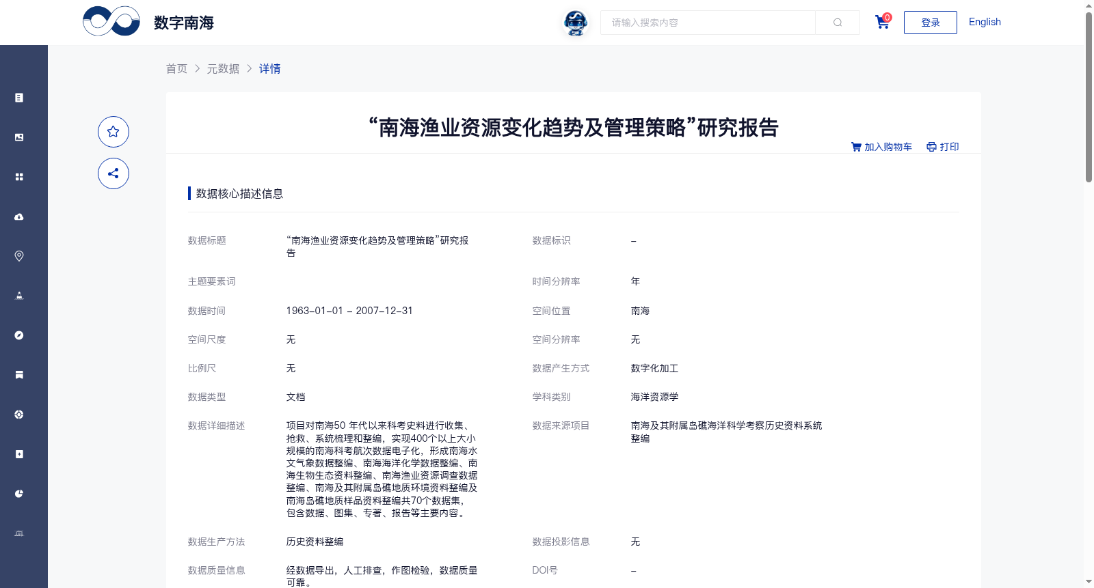Click the robot assistant avatar
The width and height of the screenshot is (1094, 588).
point(576,23)
